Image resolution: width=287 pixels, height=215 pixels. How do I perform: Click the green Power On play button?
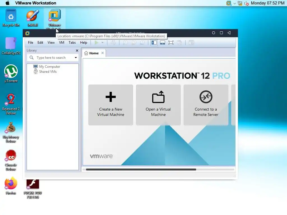96,43
